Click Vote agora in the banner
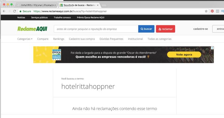Viewport: 224px width, 118px height. [184, 54]
